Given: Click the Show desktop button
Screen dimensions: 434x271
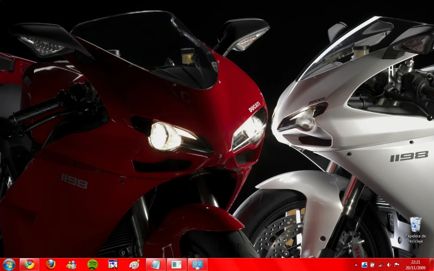Looking at the screenshot, I should pos(431,265).
